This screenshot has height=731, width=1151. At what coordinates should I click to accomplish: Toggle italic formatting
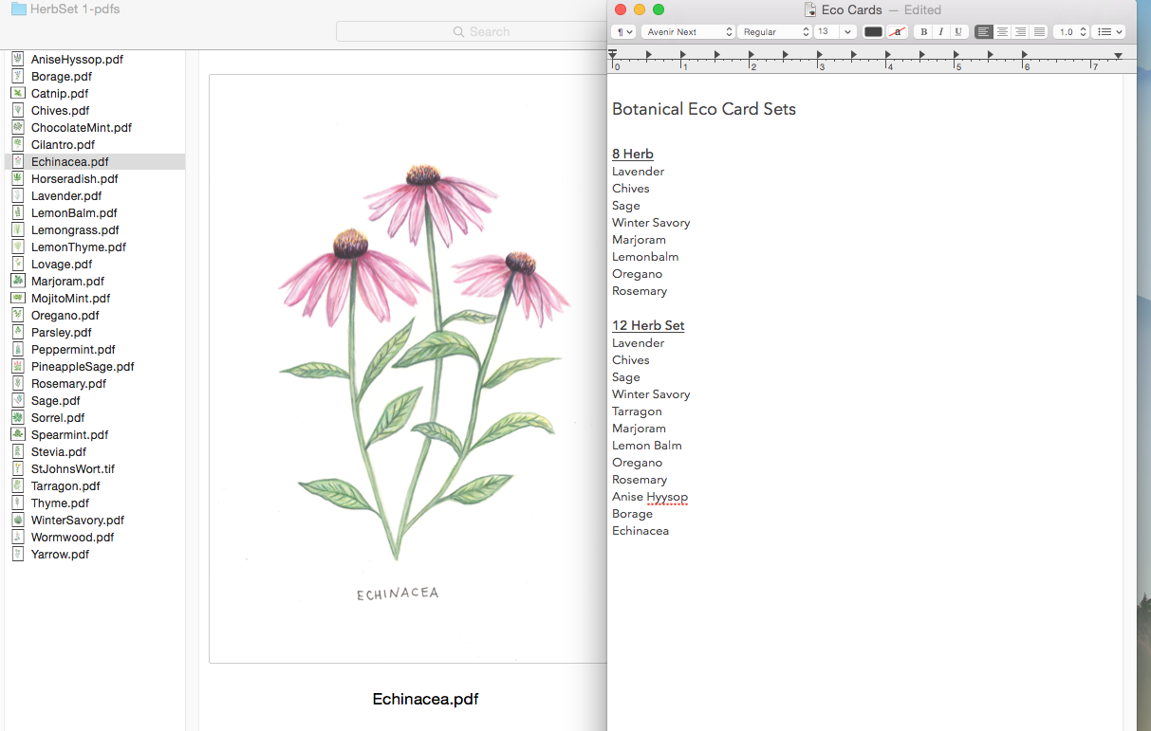click(941, 32)
